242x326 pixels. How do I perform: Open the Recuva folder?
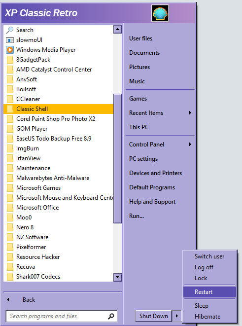(58, 267)
